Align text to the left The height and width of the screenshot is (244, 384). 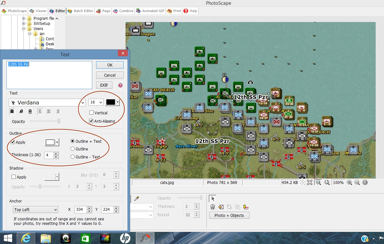coord(40,111)
